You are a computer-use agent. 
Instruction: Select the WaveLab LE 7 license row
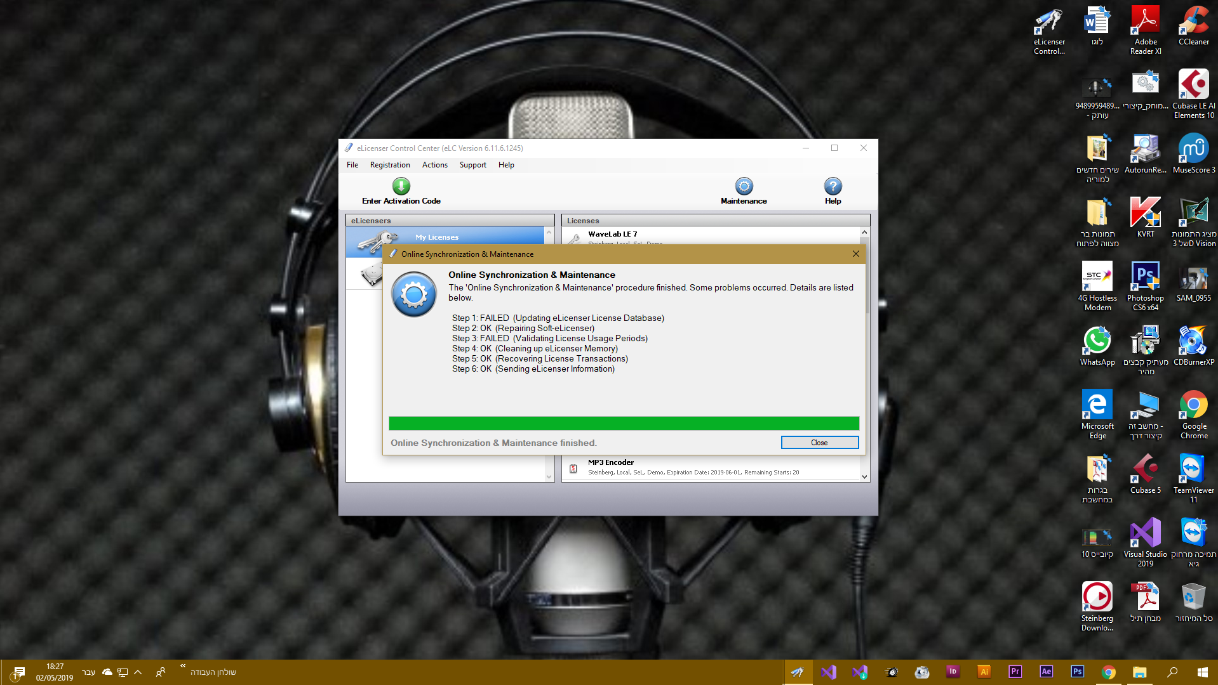pos(711,236)
